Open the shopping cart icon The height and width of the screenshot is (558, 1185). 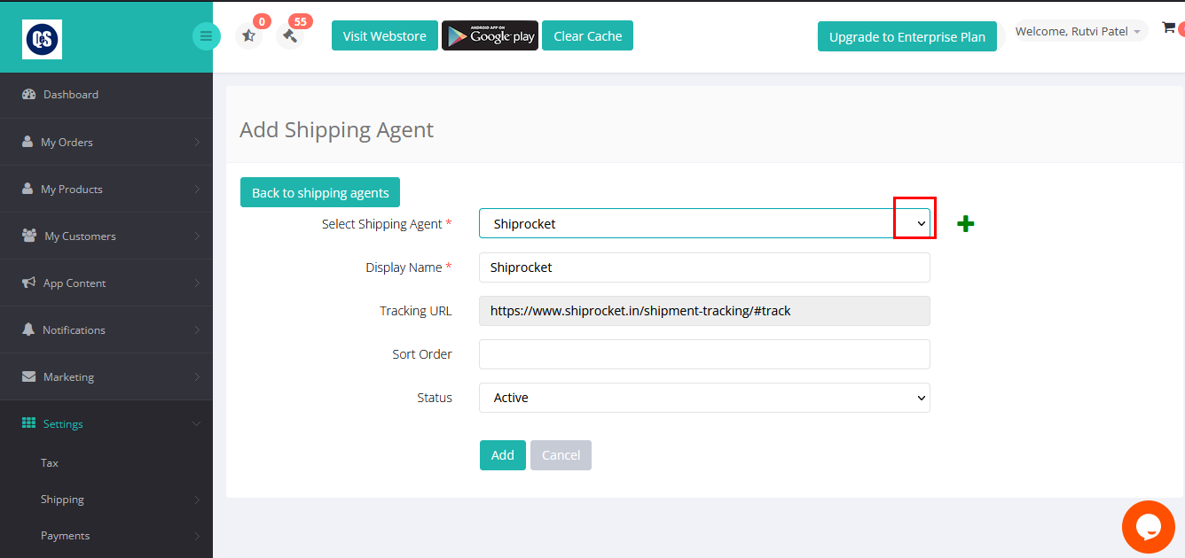click(1168, 27)
